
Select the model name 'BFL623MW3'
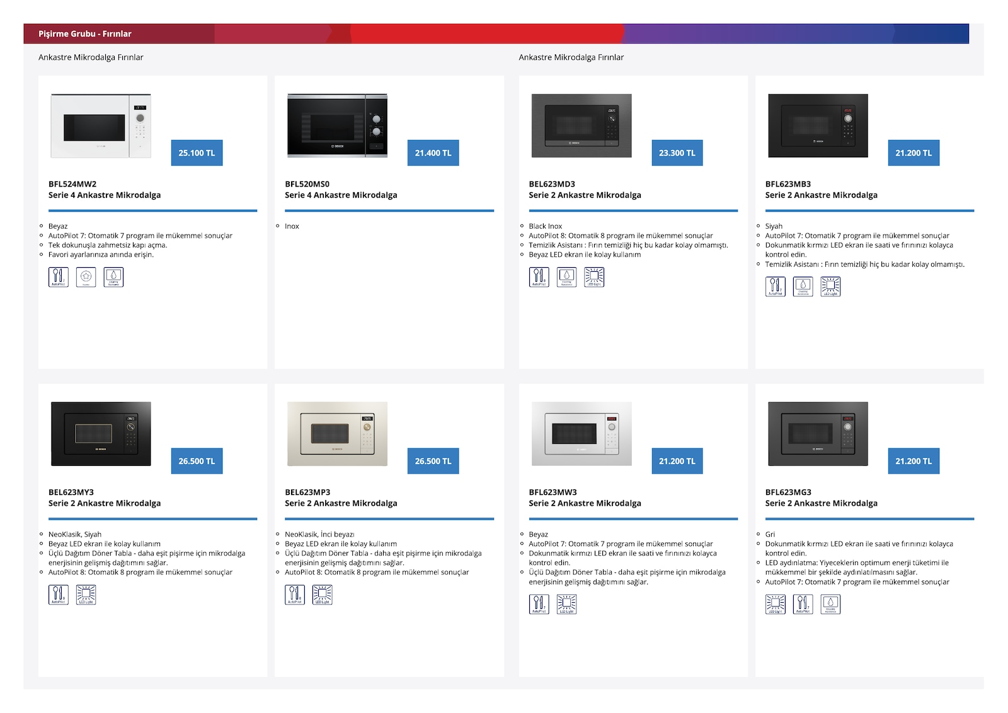(553, 492)
